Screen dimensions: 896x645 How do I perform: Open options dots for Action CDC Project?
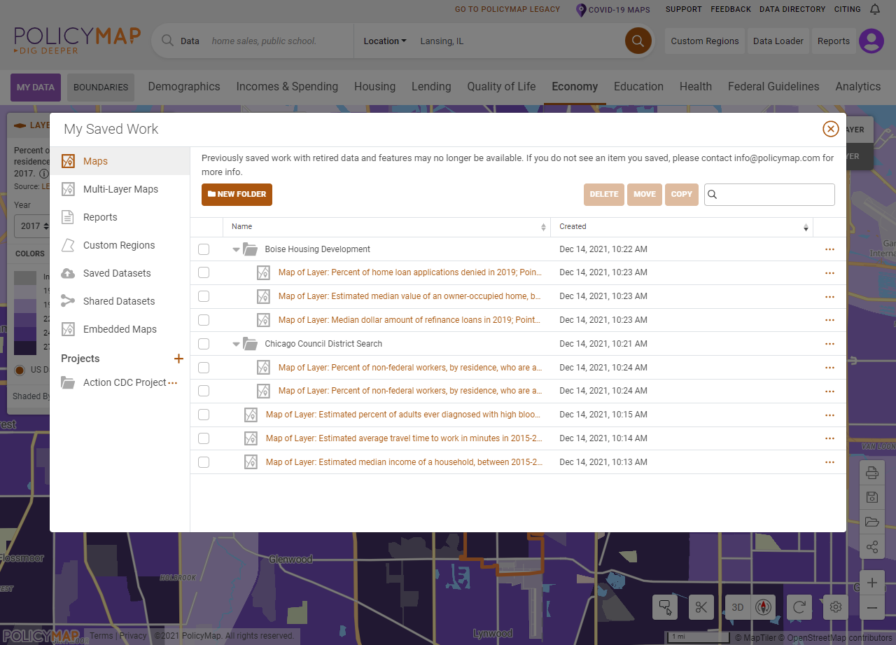pos(173,382)
